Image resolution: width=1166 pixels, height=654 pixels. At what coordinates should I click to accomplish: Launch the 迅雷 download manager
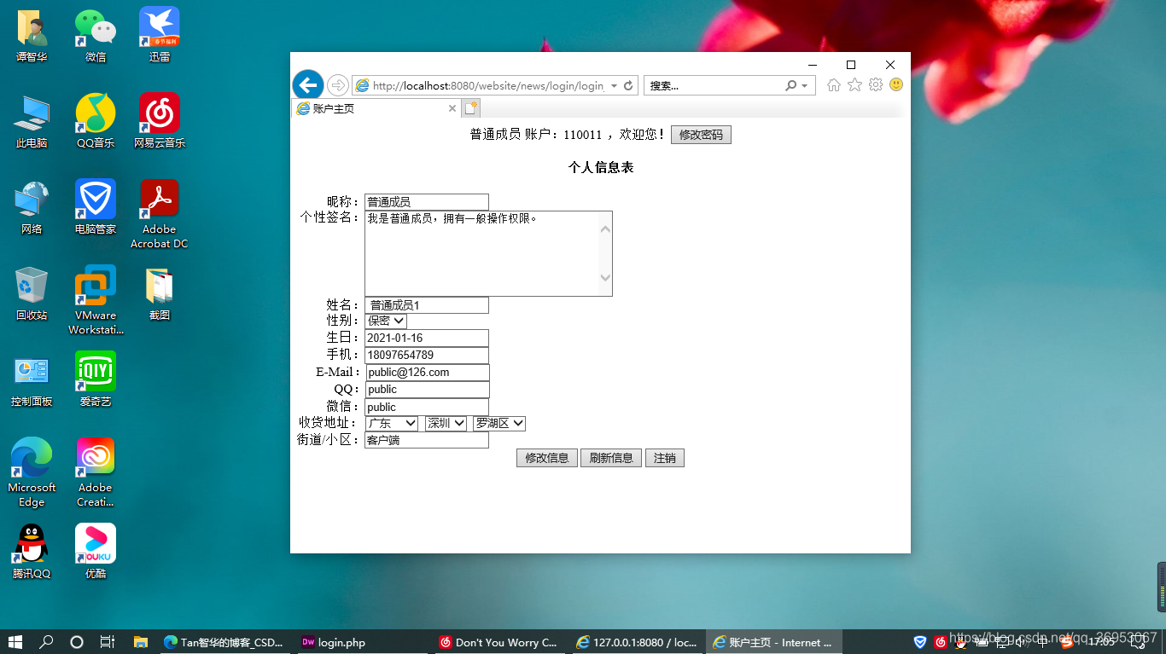point(158,26)
